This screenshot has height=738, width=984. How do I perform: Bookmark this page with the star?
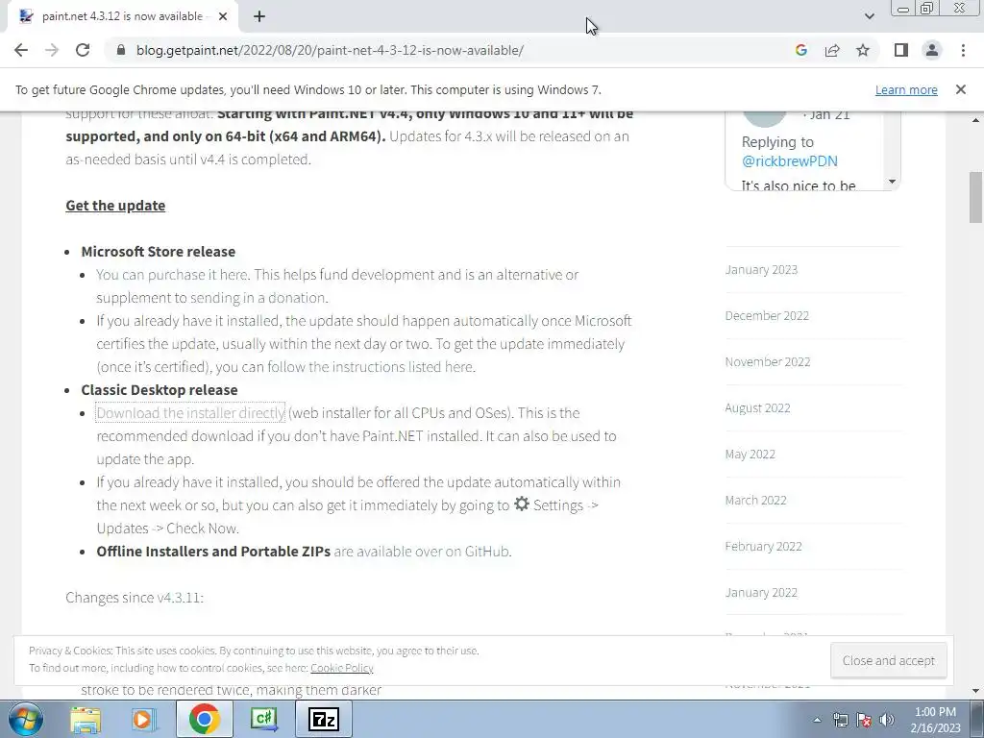863,50
